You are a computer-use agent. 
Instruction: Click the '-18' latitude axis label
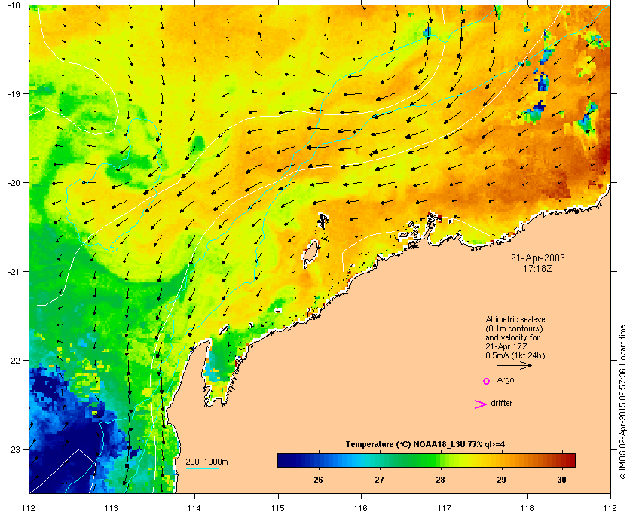[x=14, y=5]
